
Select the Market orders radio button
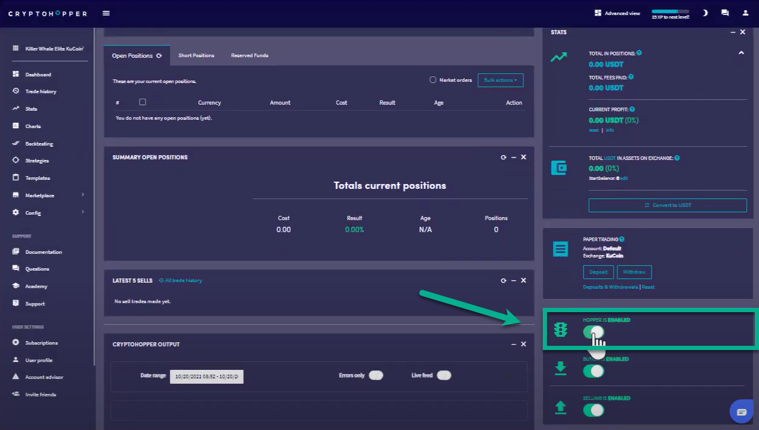(x=433, y=80)
